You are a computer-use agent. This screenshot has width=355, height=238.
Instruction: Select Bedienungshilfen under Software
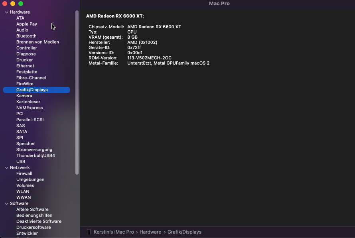click(x=34, y=216)
